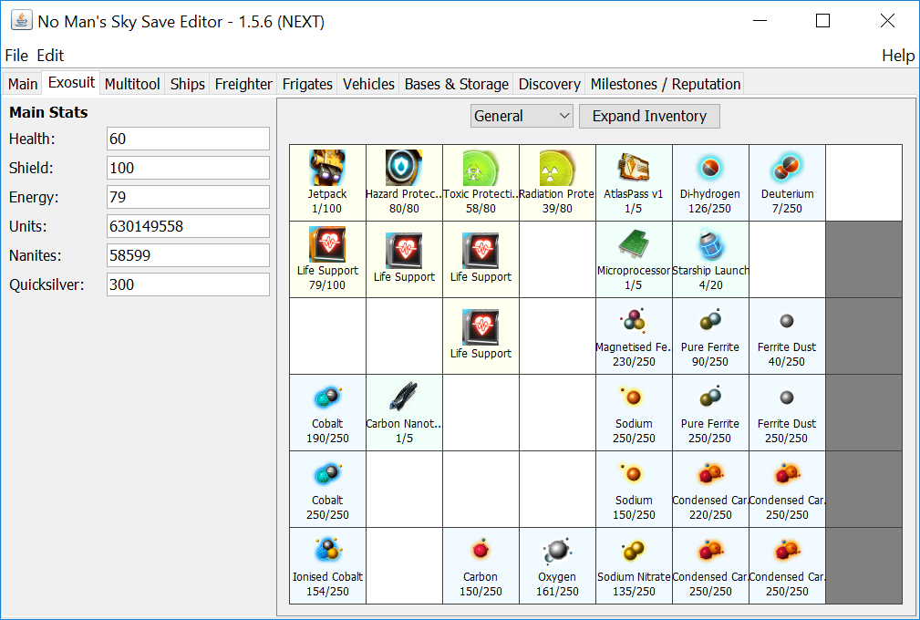This screenshot has width=920, height=620.
Task: Open the Vehicles tab
Action: coord(368,84)
